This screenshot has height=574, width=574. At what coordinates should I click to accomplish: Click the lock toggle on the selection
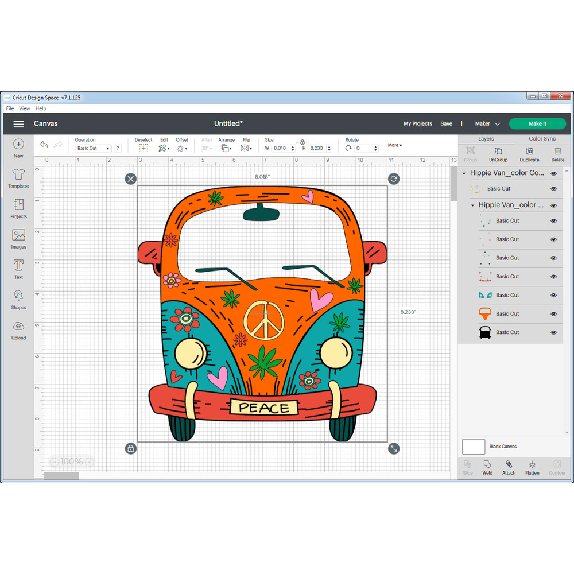click(x=131, y=448)
